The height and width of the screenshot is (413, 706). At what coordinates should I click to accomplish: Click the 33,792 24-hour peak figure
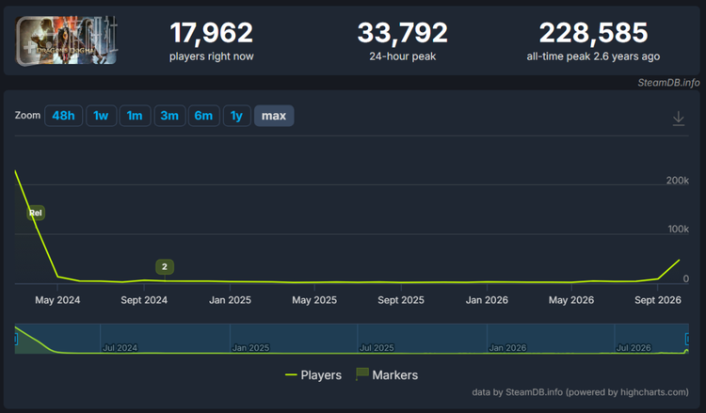pyautogui.click(x=403, y=33)
